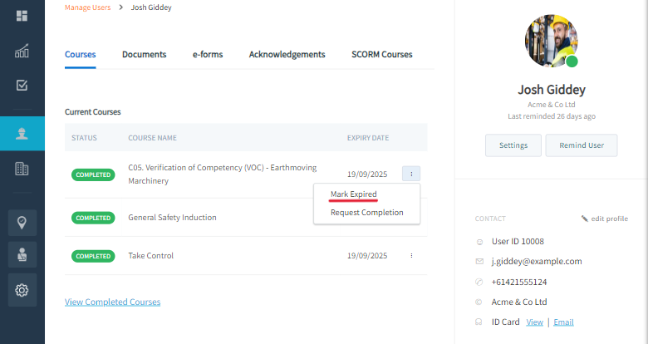Click the EXPIRY DATE column header
The image size is (648, 344).
click(368, 138)
